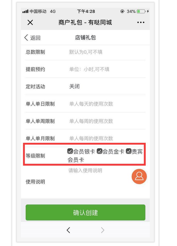Uncheck the 会员金卡 checkbox
177x246 pixels.
pyautogui.click(x=99, y=151)
